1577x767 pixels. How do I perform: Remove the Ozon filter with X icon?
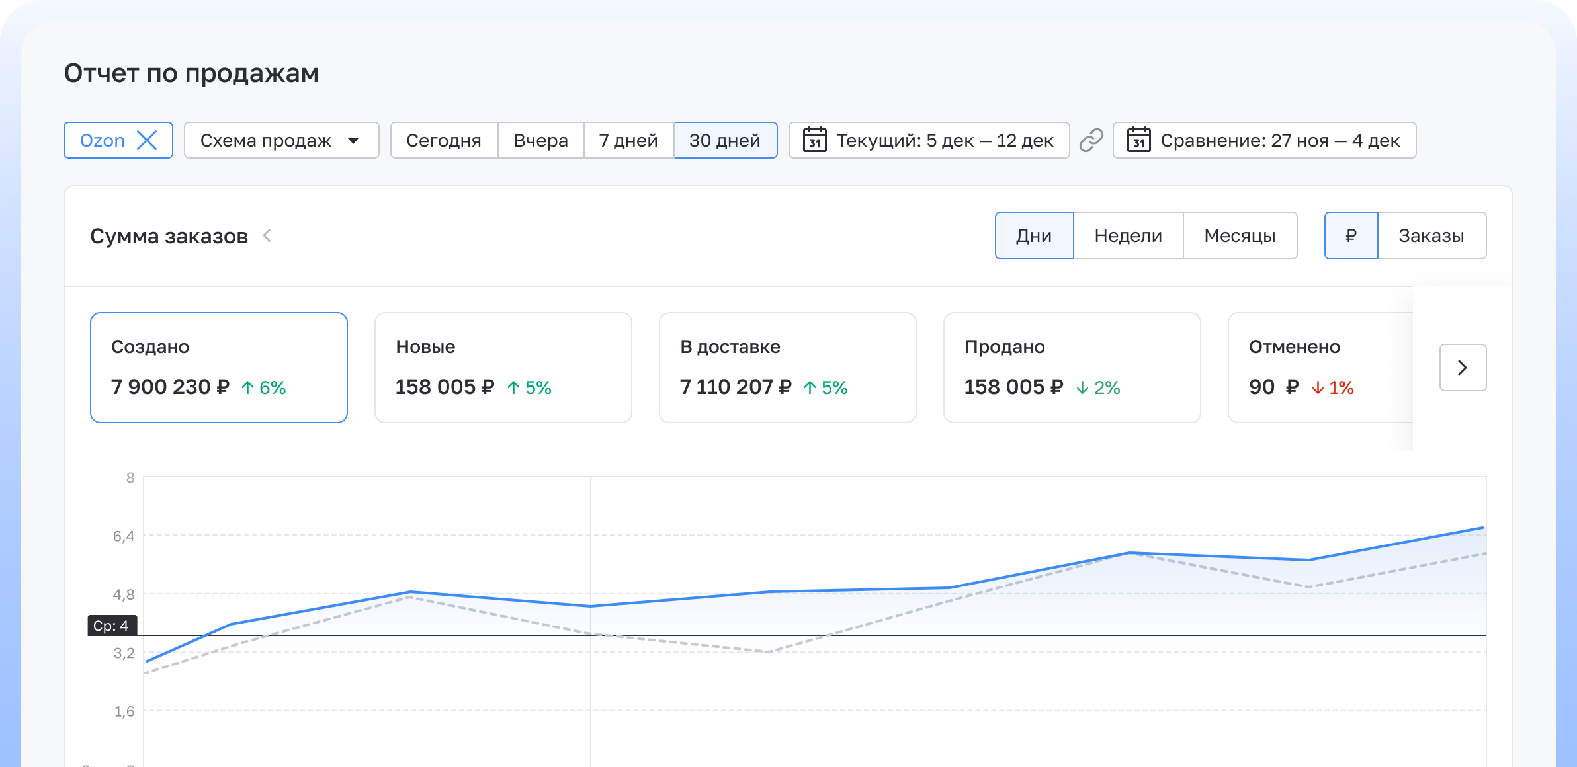point(147,140)
